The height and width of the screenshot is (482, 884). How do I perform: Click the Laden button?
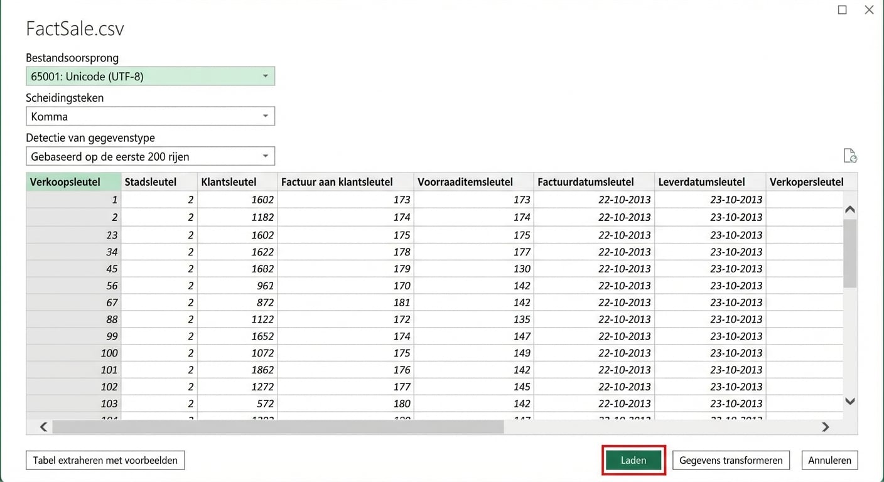(633, 460)
